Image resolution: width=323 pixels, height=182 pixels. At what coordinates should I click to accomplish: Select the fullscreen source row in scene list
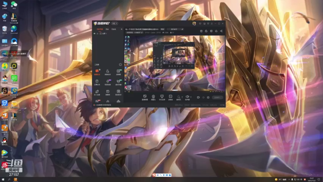click(108, 34)
